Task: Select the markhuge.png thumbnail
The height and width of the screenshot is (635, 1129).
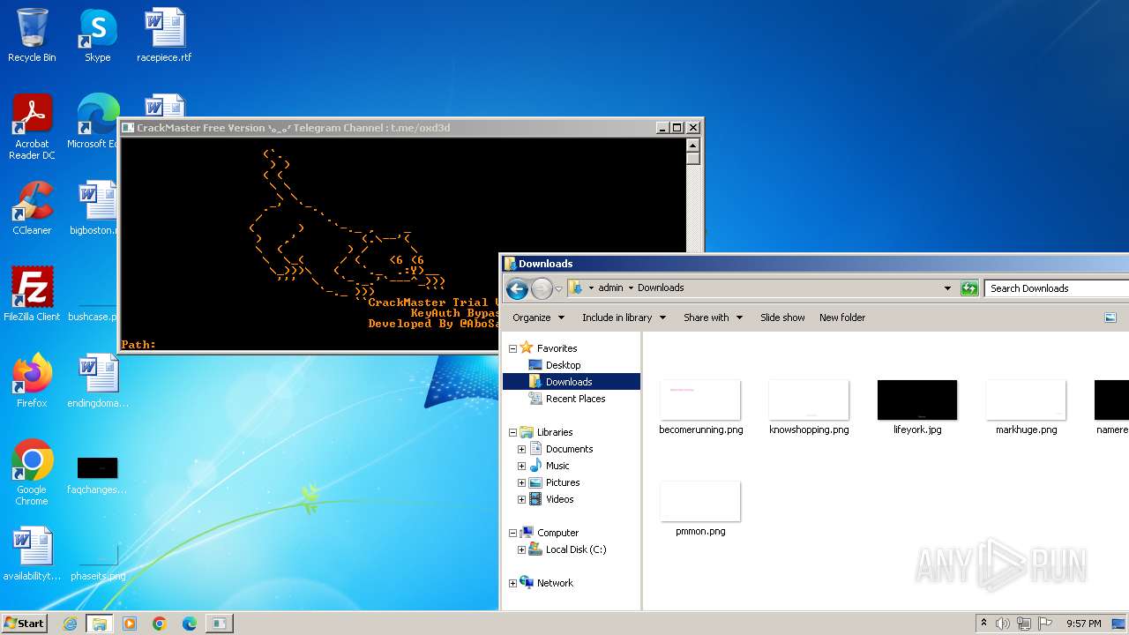Action: point(1026,407)
